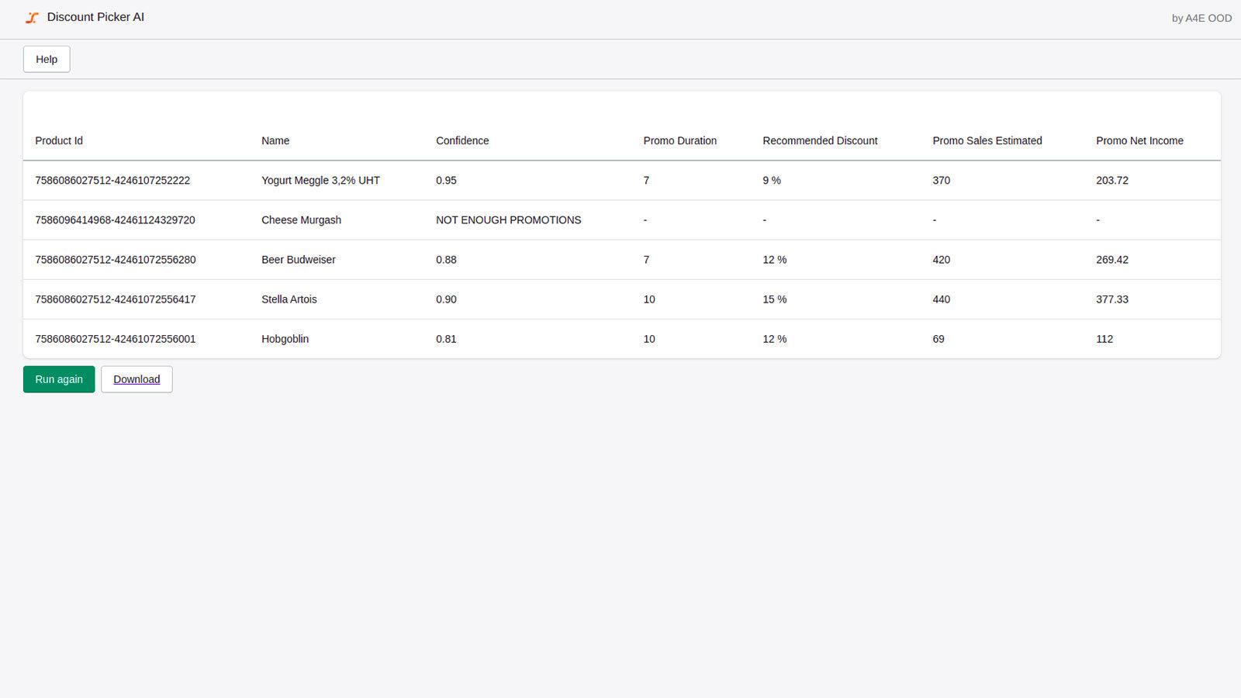
Task: Select the Hobgoblin row
Action: pos(285,339)
